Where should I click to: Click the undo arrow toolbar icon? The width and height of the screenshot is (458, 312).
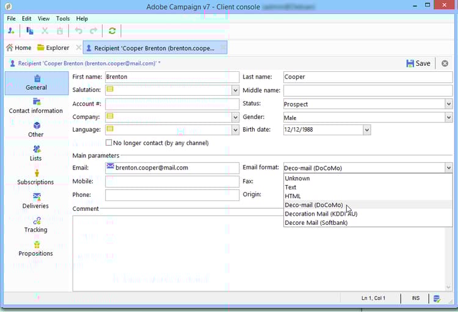point(79,30)
